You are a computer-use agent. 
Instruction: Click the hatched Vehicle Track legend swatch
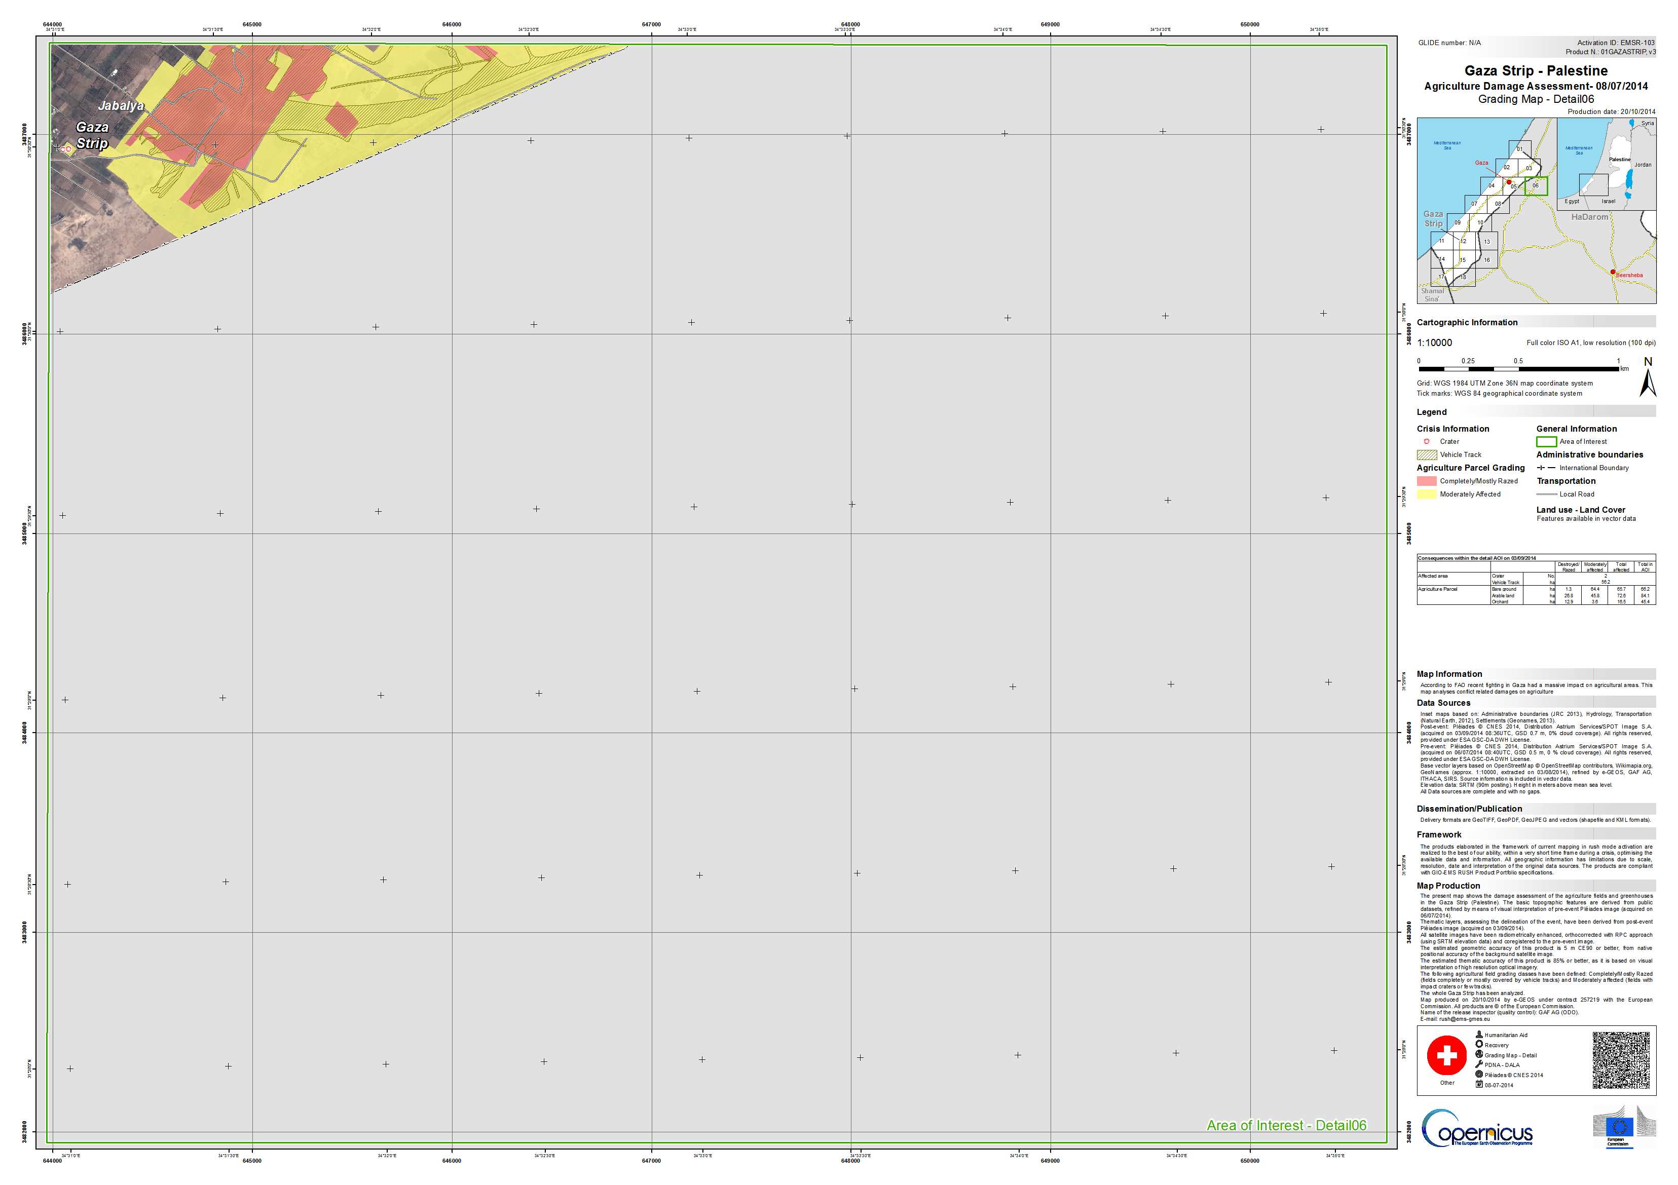(x=1427, y=454)
